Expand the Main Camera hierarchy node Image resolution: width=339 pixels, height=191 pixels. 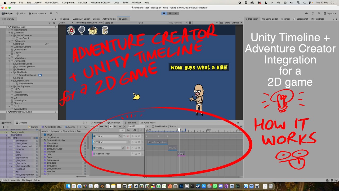click(x=9, y=30)
